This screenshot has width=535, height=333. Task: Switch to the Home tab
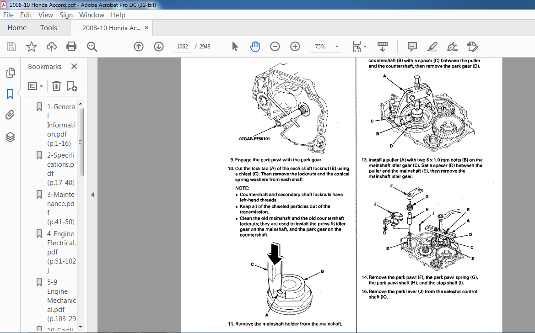coord(17,28)
